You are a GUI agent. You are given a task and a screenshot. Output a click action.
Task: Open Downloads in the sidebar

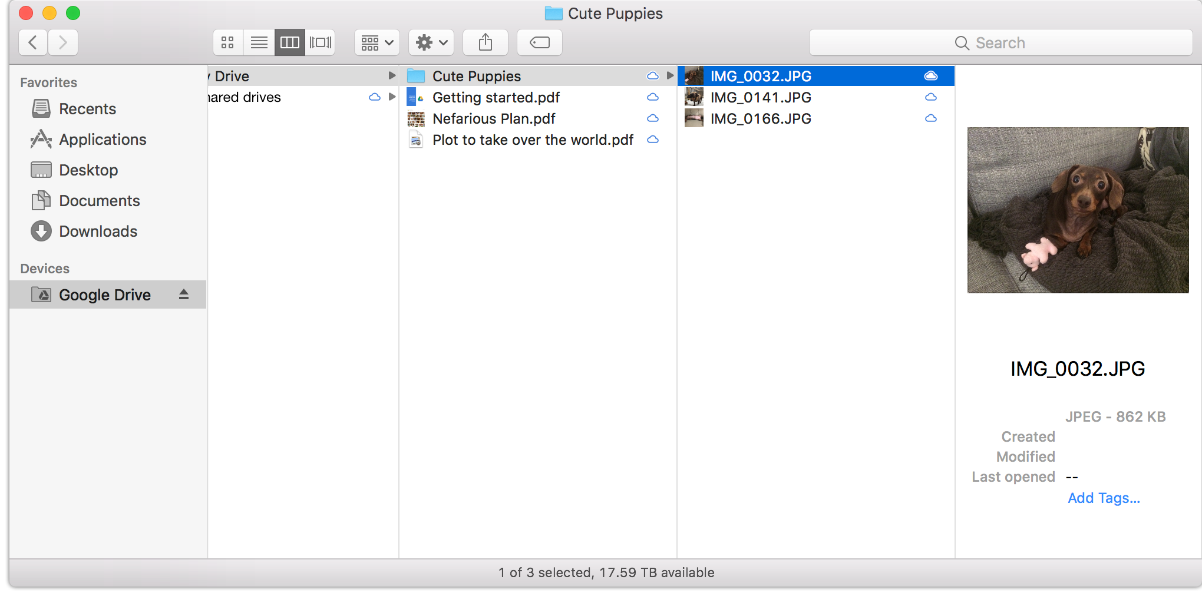pyautogui.click(x=98, y=231)
